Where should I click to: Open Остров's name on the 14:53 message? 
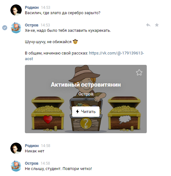click(x=31, y=25)
